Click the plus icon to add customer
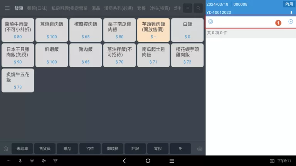The image size is (296, 166). click(x=291, y=22)
